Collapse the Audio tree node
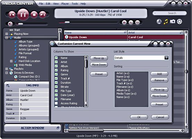The height and width of the screenshot is (139, 192). click(x=7, y=38)
